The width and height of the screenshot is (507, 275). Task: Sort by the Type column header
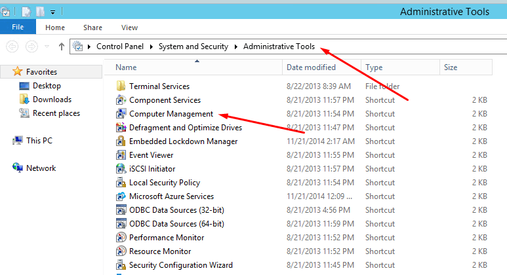tap(400, 67)
